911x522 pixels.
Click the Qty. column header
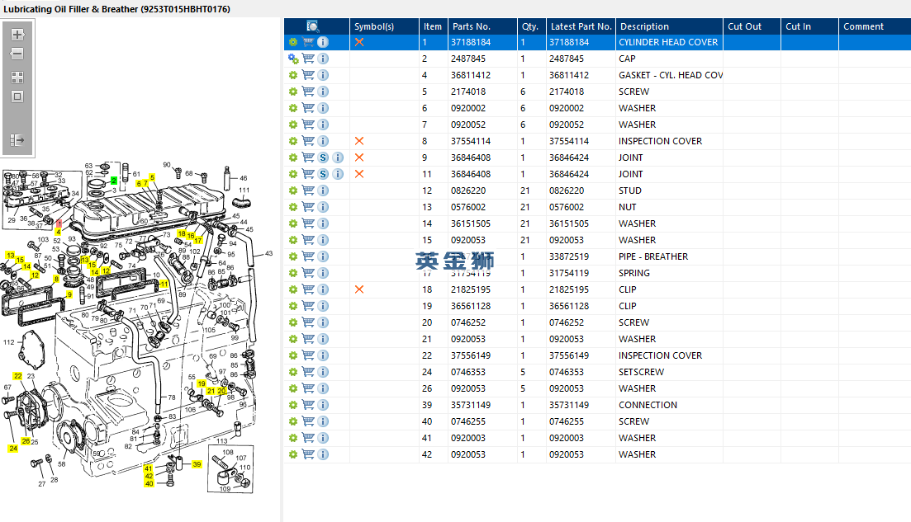pos(529,26)
